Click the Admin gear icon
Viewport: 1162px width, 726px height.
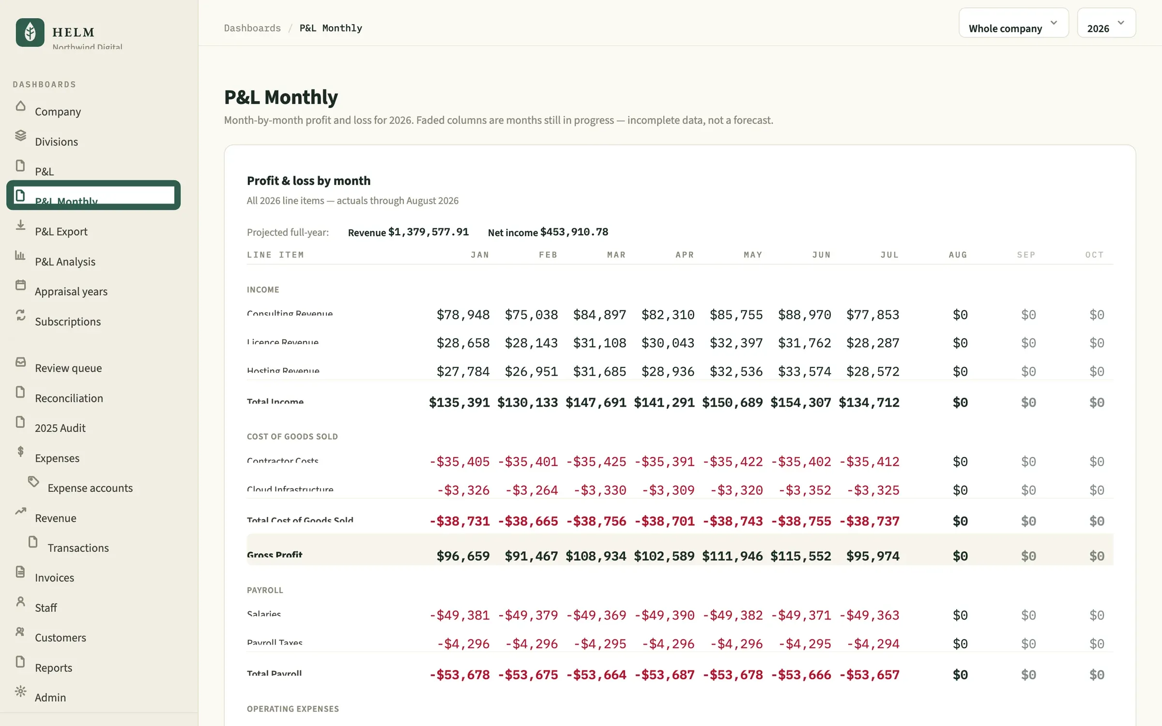20,691
